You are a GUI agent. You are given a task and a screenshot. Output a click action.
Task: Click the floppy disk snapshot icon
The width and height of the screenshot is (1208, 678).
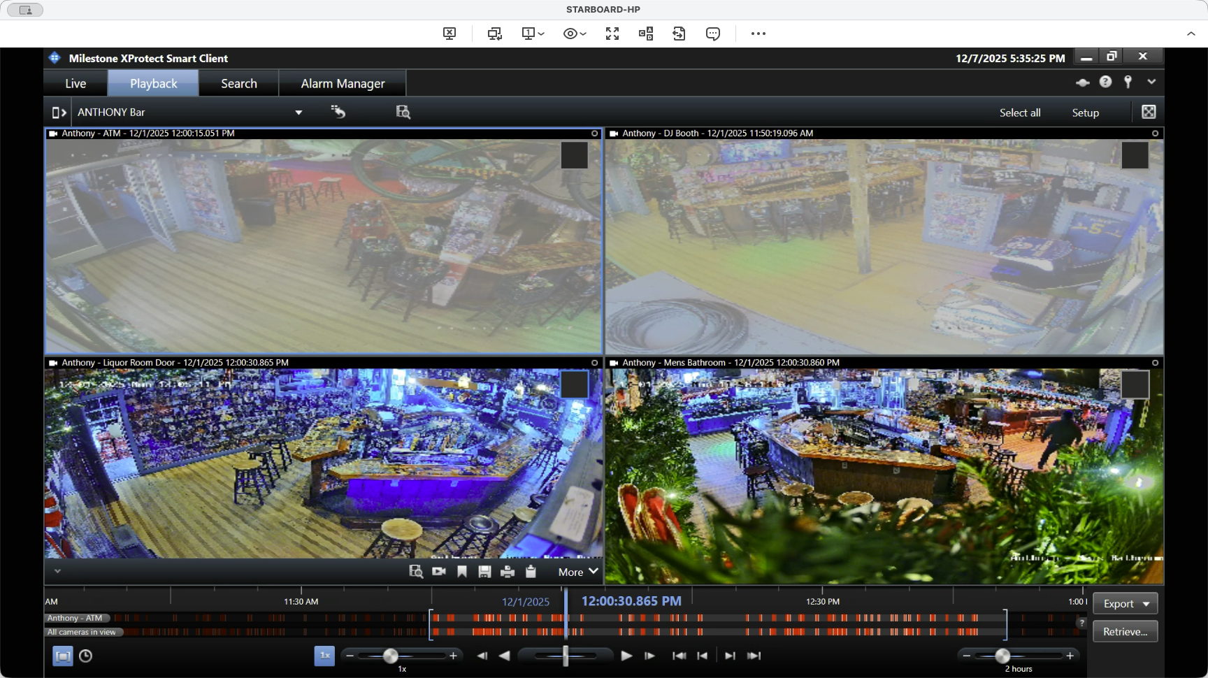tap(484, 572)
